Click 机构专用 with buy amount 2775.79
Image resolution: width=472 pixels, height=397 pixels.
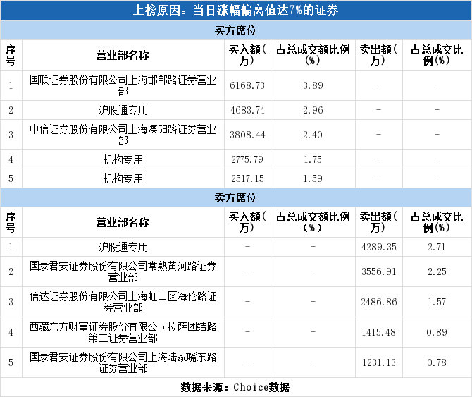pos(123,159)
